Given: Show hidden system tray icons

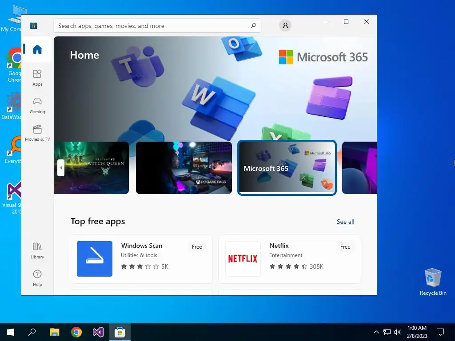Looking at the screenshot, I should tap(376, 332).
